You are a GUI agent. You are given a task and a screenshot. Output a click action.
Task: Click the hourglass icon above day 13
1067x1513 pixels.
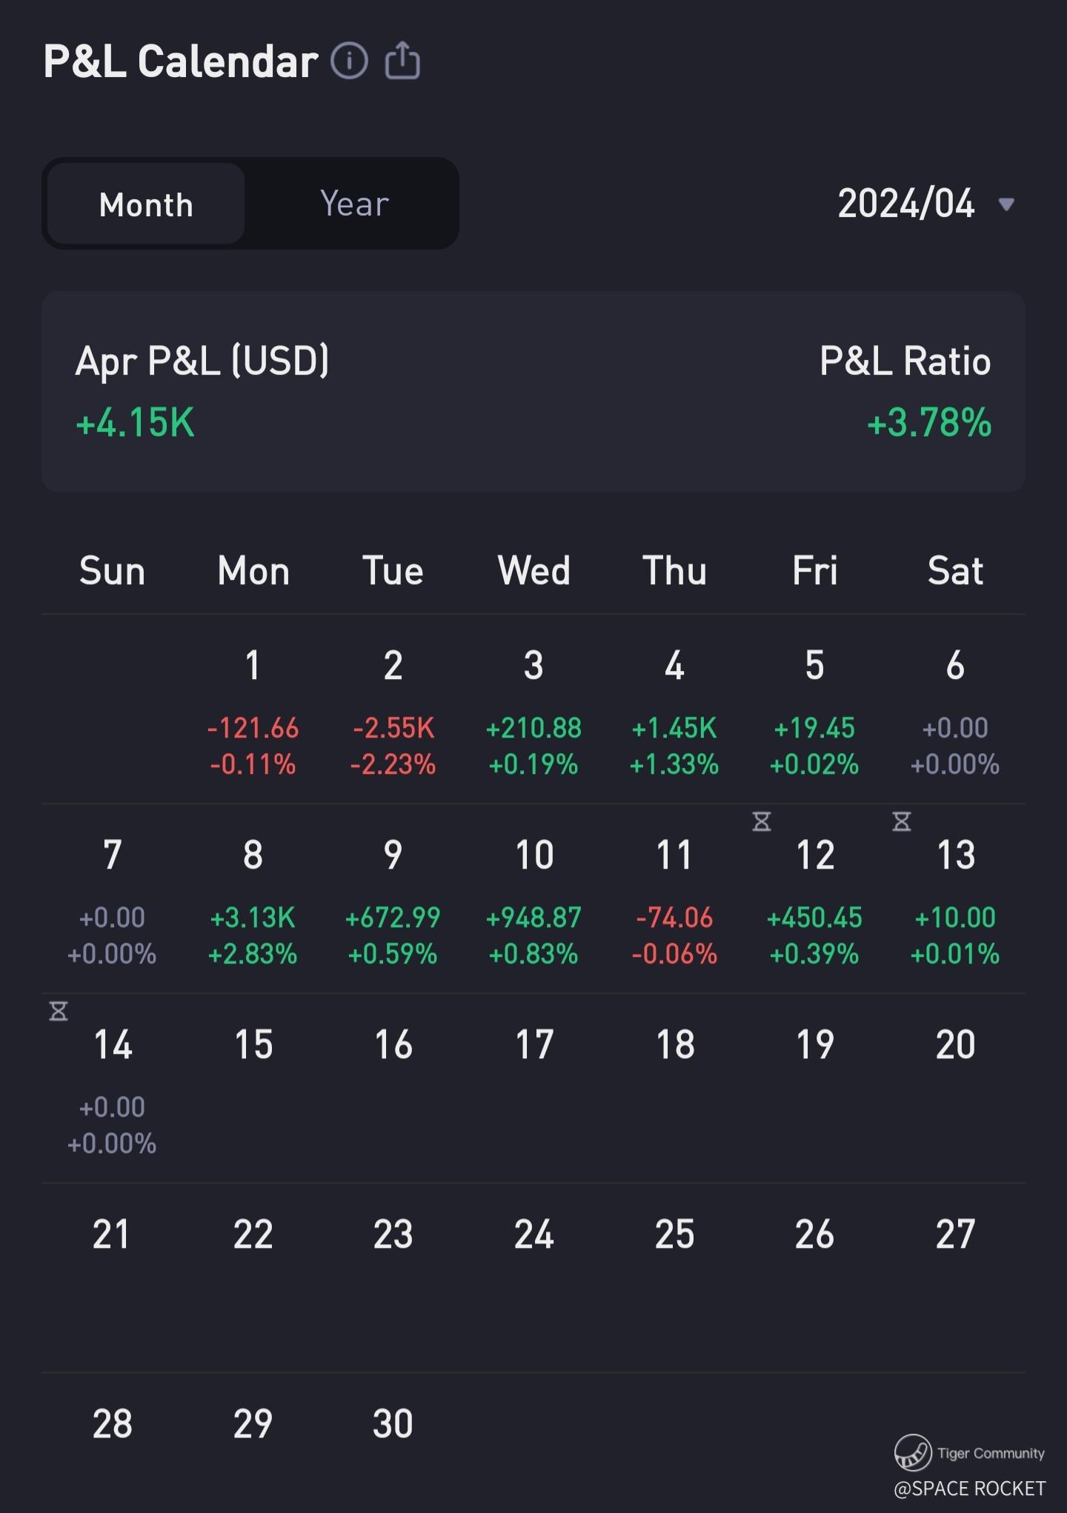pyautogui.click(x=902, y=821)
